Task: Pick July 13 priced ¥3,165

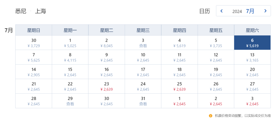Action: [252, 57]
